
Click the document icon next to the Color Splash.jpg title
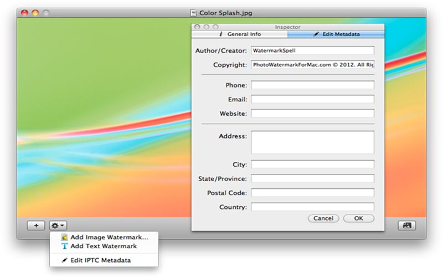click(x=193, y=13)
